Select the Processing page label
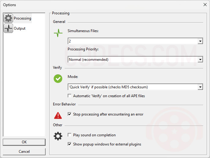The height and width of the screenshot is (158, 210). 23,18
